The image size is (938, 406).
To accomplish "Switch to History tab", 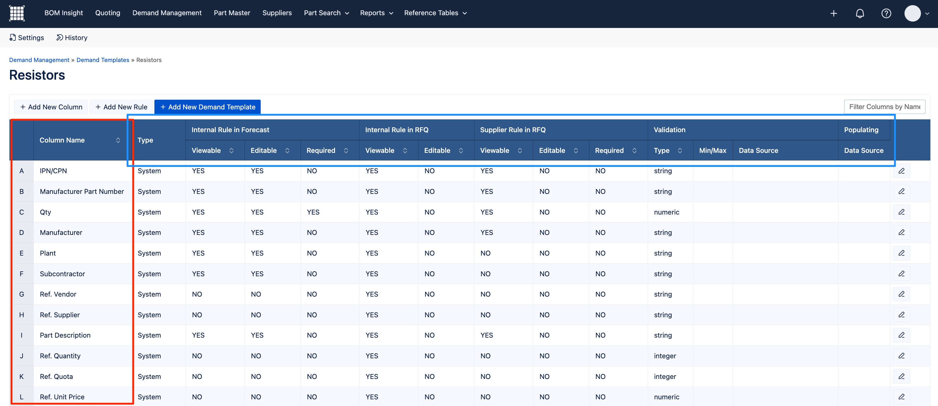I will point(72,38).
